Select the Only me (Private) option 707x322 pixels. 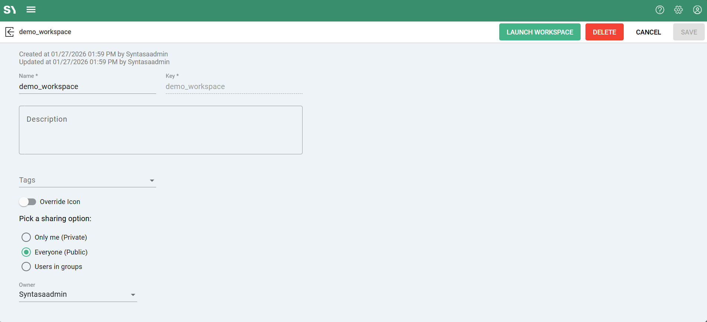pos(26,237)
